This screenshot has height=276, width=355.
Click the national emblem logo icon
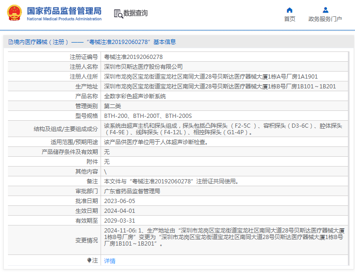[14, 14]
